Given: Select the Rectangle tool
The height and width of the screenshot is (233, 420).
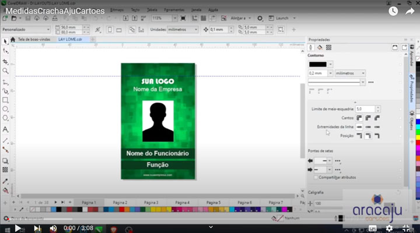Looking at the screenshot, I should click(x=5, y=100).
